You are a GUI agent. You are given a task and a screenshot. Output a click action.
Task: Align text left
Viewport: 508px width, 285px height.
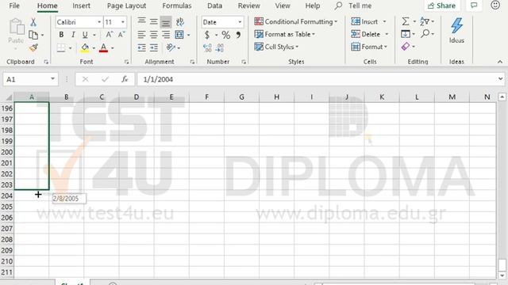[141, 35]
